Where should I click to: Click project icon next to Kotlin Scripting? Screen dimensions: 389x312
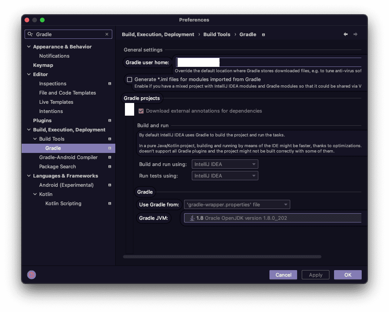coord(110,203)
